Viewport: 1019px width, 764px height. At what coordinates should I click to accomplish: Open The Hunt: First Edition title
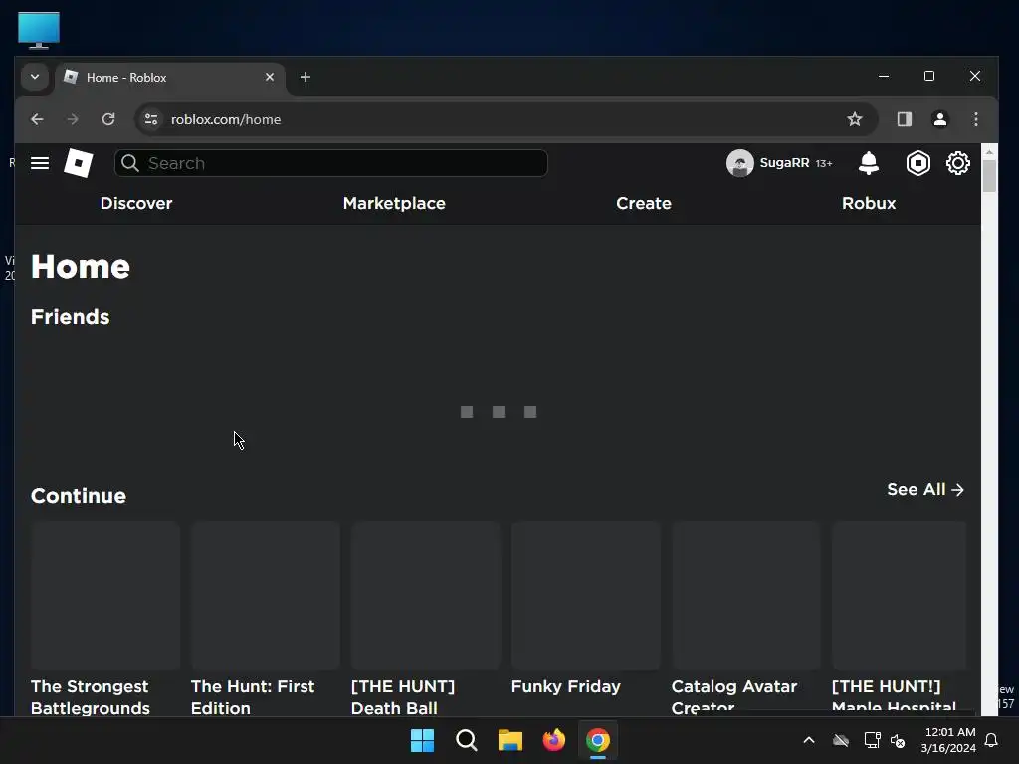click(x=253, y=697)
